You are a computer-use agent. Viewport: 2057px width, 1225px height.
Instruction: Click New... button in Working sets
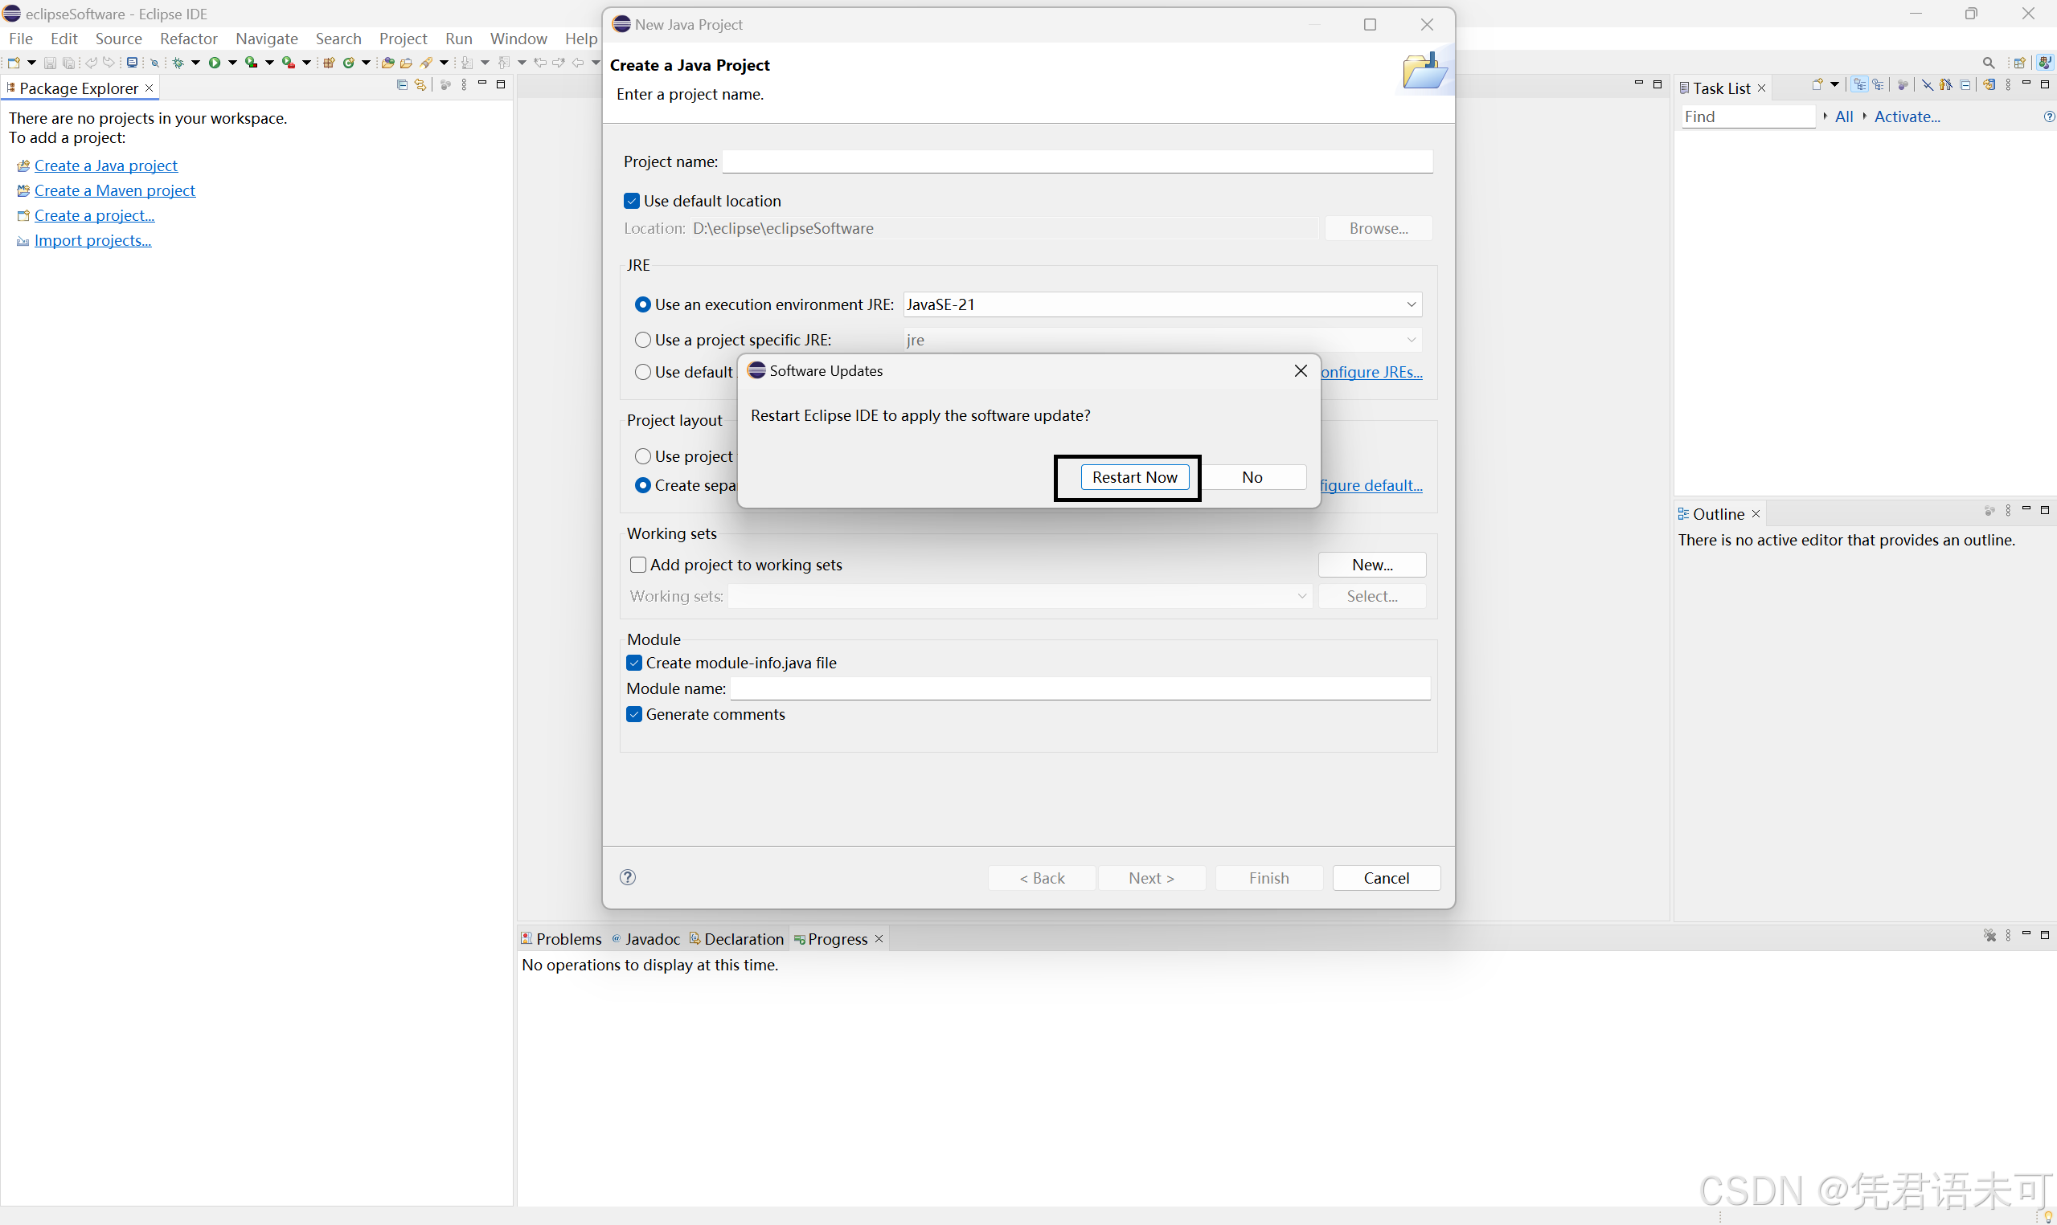click(x=1371, y=565)
